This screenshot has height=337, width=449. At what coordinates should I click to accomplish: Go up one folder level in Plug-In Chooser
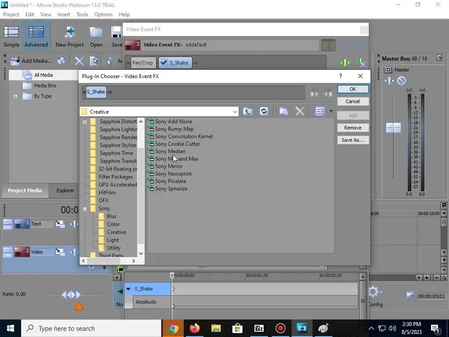248,111
